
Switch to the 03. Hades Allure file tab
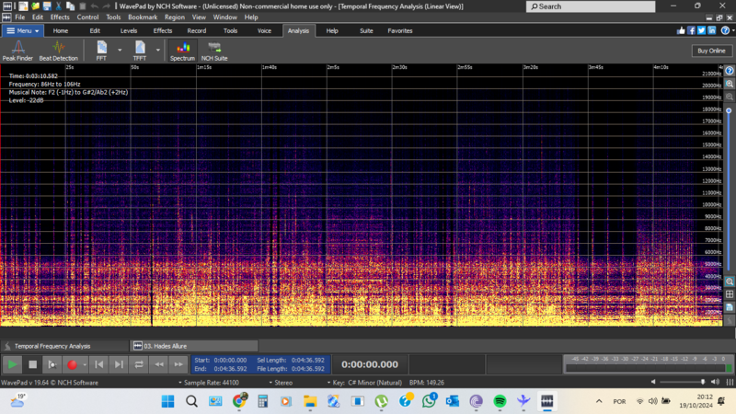pyautogui.click(x=164, y=346)
